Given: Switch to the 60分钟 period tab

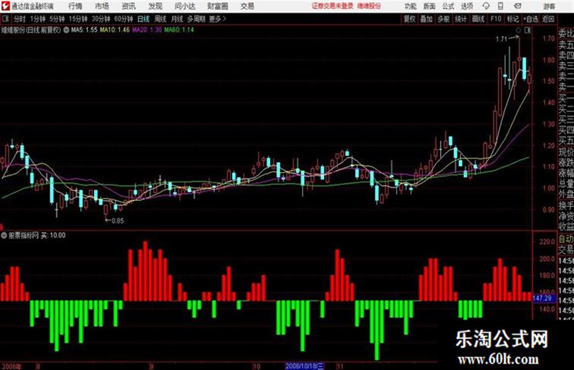Looking at the screenshot, I should pyautogui.click(x=123, y=19).
